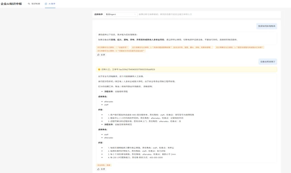Viewport: 291px width, 173px height.
Task: Click the staff bullet under 设备报修流程
Action: (106, 105)
